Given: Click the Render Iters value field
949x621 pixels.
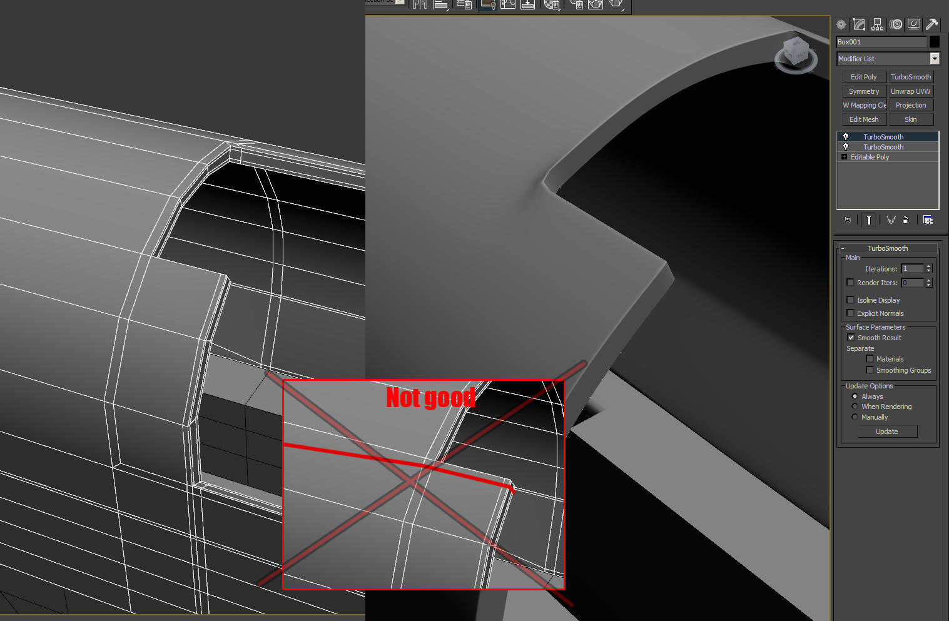Looking at the screenshot, I should coord(913,283).
